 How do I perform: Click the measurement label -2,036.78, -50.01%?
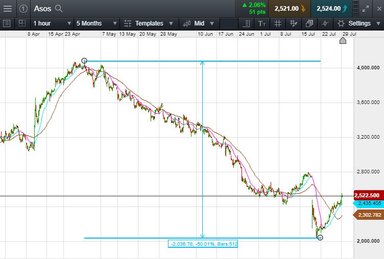click(203, 244)
